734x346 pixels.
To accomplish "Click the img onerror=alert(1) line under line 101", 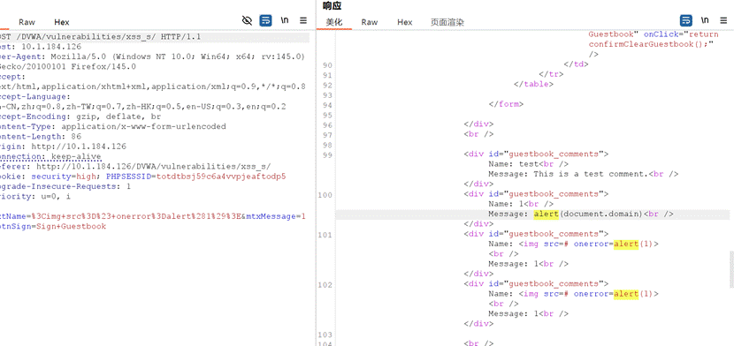I will pos(573,244).
